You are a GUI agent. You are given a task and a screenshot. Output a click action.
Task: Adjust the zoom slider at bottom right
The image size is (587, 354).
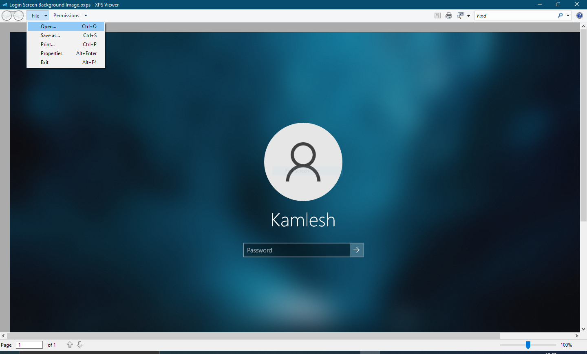[529, 345]
